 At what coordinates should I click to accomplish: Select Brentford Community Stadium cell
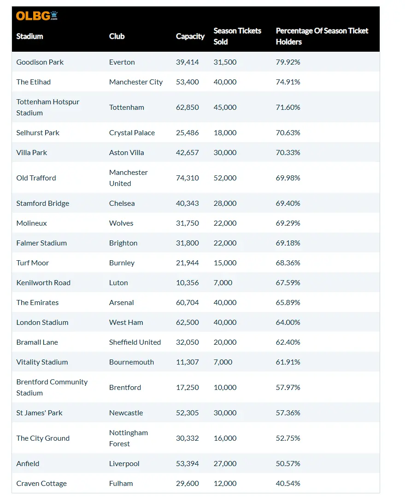point(52,388)
